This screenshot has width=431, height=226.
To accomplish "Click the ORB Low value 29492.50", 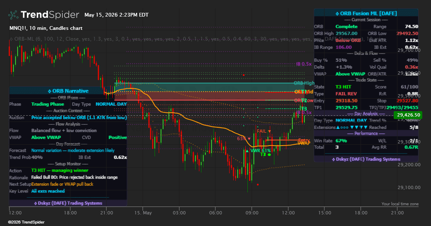I will coord(407,34).
